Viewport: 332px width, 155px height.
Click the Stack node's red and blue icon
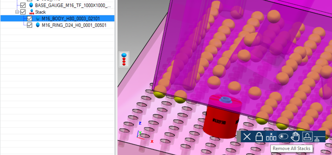coord(32,12)
